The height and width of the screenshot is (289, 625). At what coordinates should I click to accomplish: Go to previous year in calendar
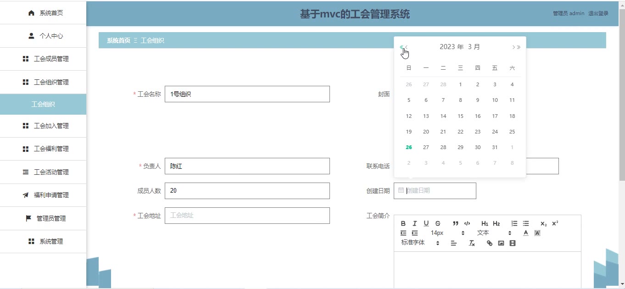(402, 47)
